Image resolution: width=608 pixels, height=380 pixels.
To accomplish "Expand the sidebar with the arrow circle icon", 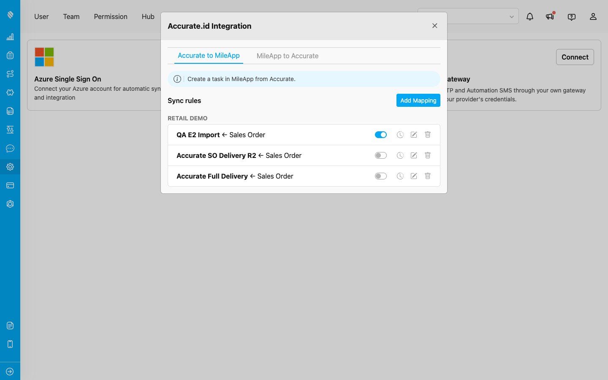I will [x=10, y=372].
